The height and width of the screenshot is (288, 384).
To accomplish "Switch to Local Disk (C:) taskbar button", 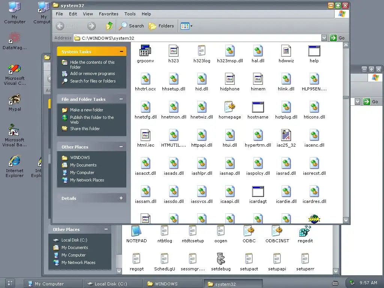I will point(113,283).
